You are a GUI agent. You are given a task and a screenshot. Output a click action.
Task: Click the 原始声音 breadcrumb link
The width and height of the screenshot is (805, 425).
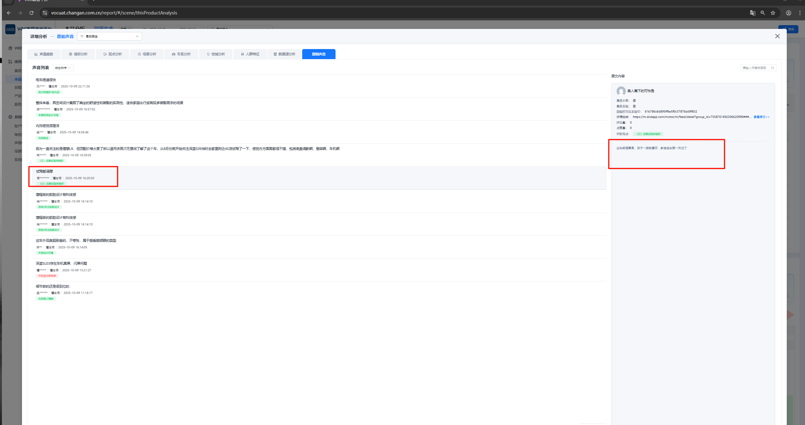65,36
